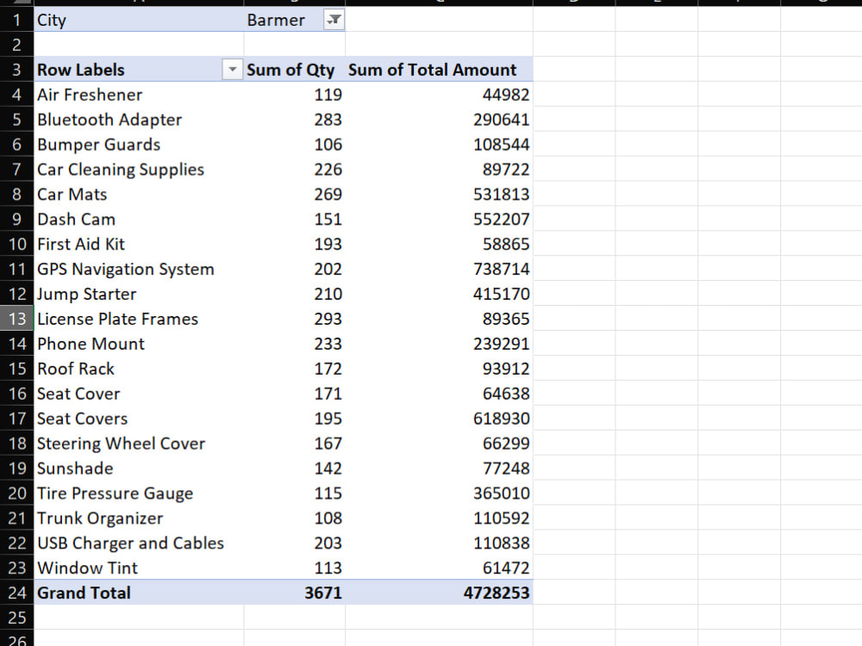The image size is (862, 646).
Task: Select row header 1
Action: [x=16, y=20]
